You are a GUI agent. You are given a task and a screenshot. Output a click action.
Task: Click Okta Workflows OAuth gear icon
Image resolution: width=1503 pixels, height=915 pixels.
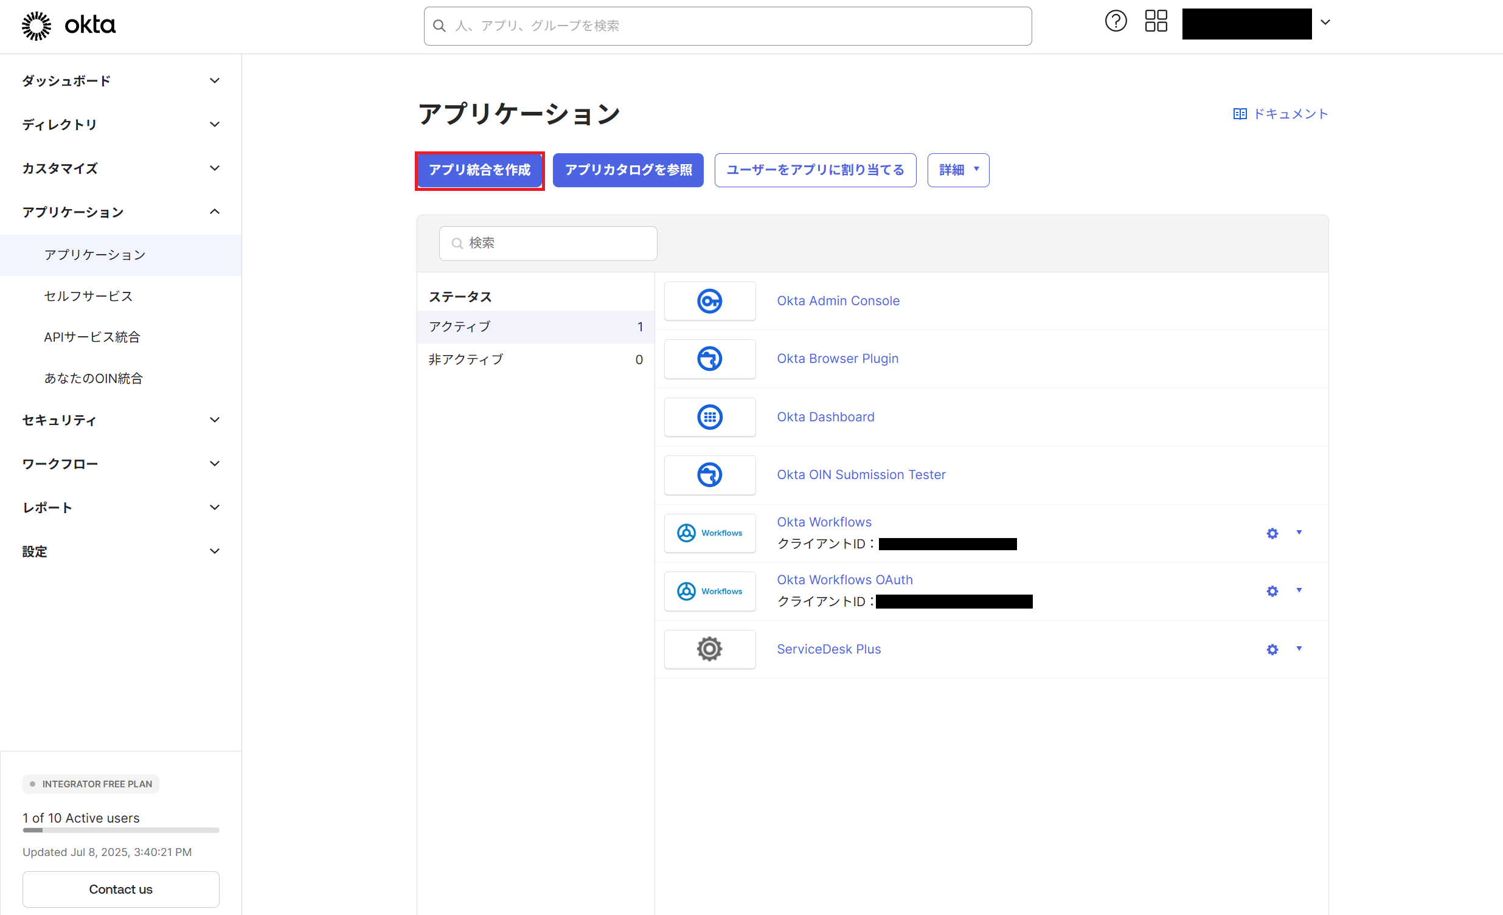1272,592
